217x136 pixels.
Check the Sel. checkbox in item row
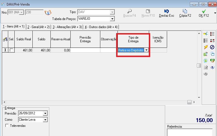[11, 50]
